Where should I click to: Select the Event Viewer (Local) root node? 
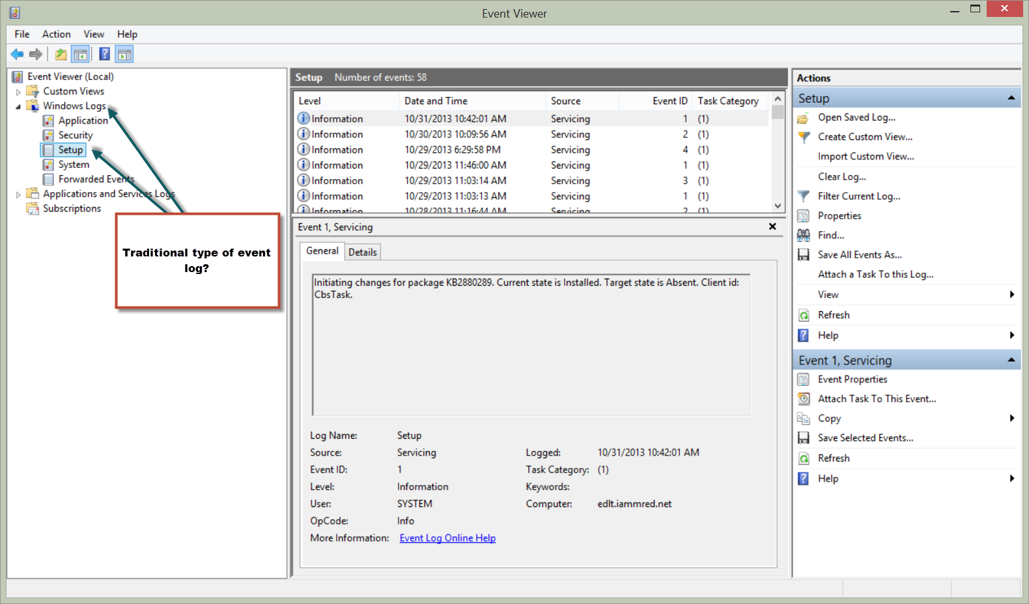(70, 77)
